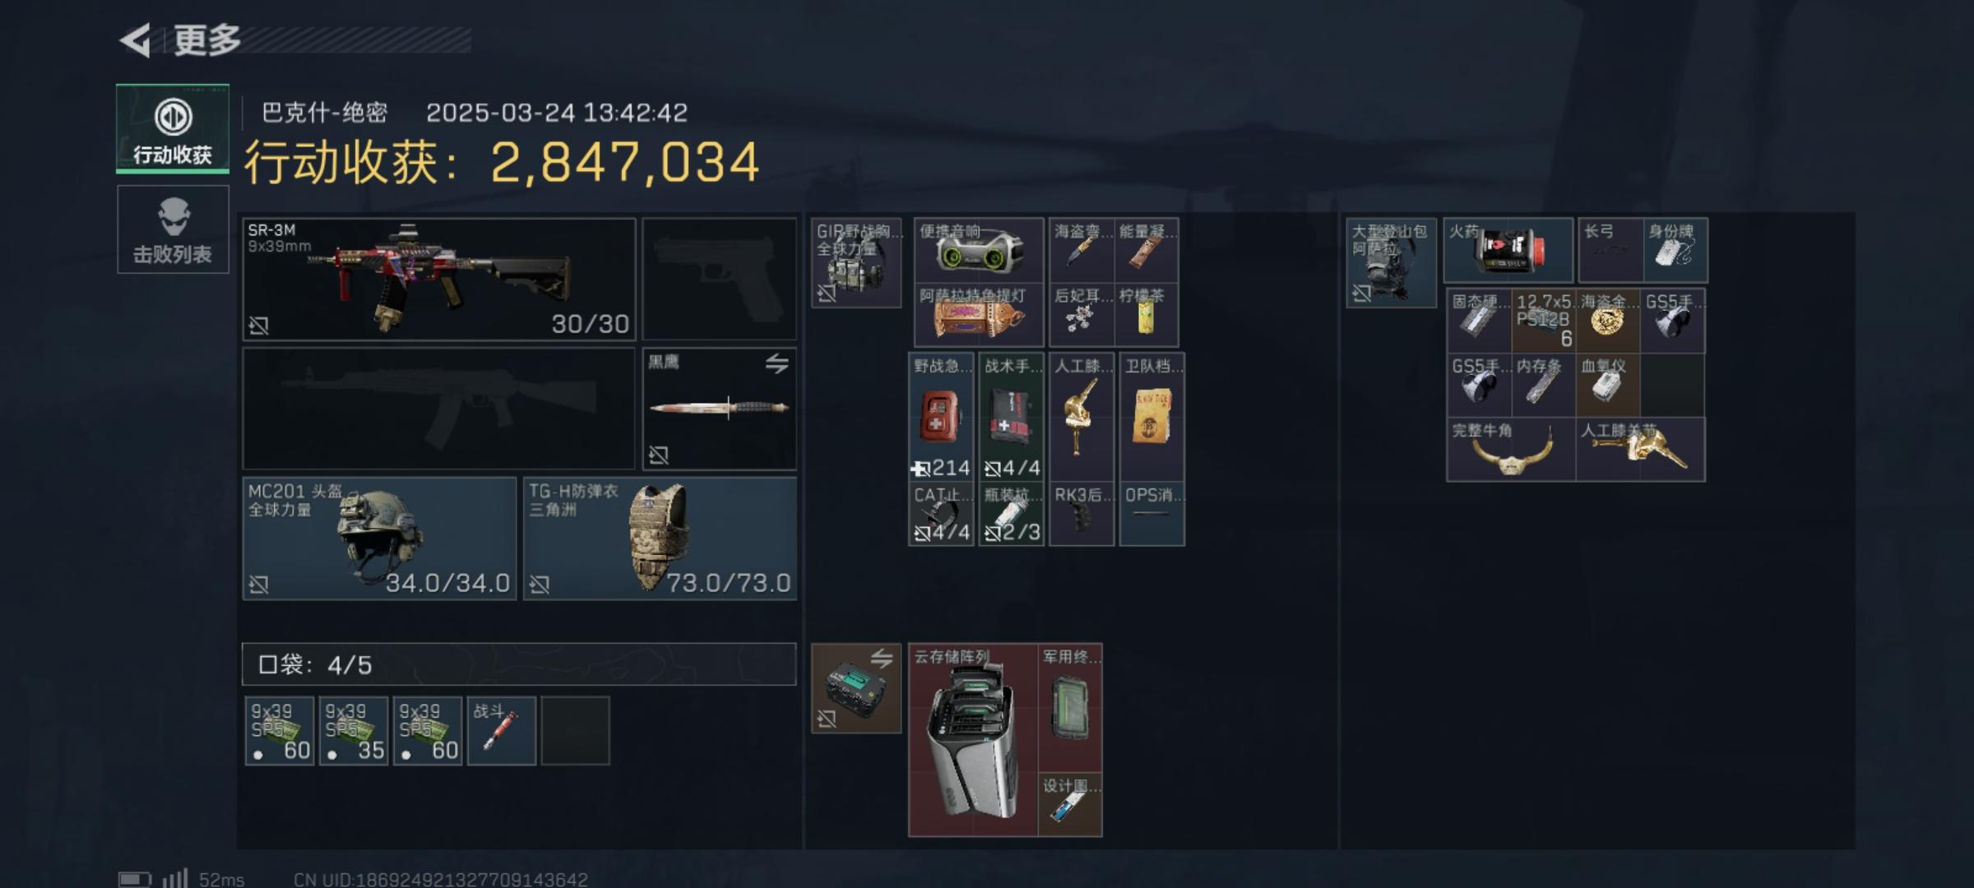The image size is (1974, 888).
Task: Click the 便携音响 portable speaker item
Action: (979, 250)
